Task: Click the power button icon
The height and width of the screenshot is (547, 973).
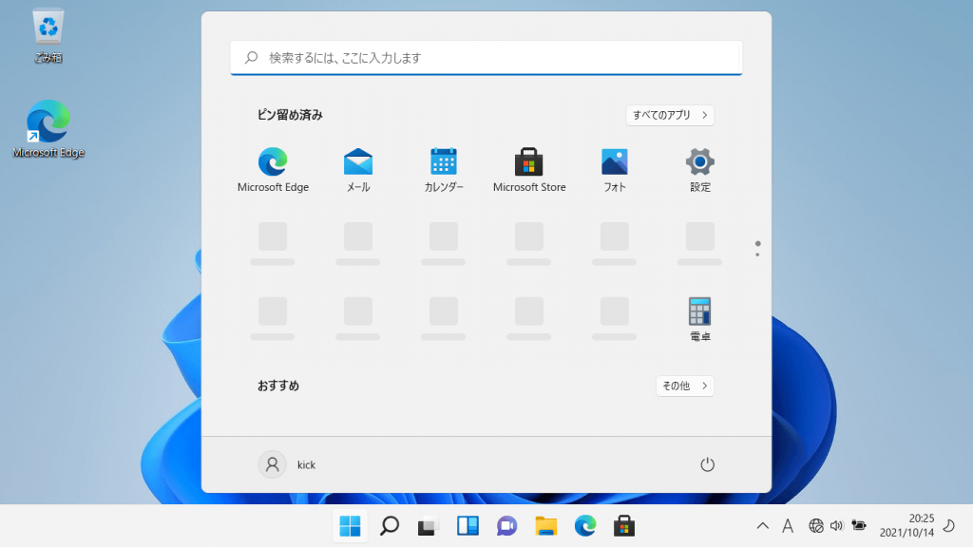Action: 707,464
